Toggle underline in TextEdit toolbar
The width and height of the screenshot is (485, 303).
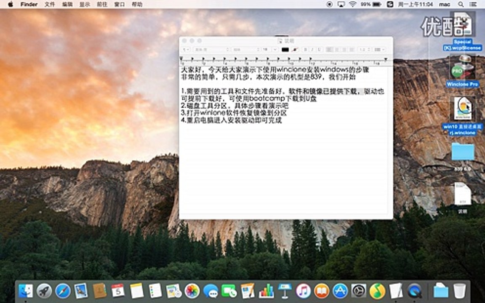pyautogui.click(x=319, y=50)
